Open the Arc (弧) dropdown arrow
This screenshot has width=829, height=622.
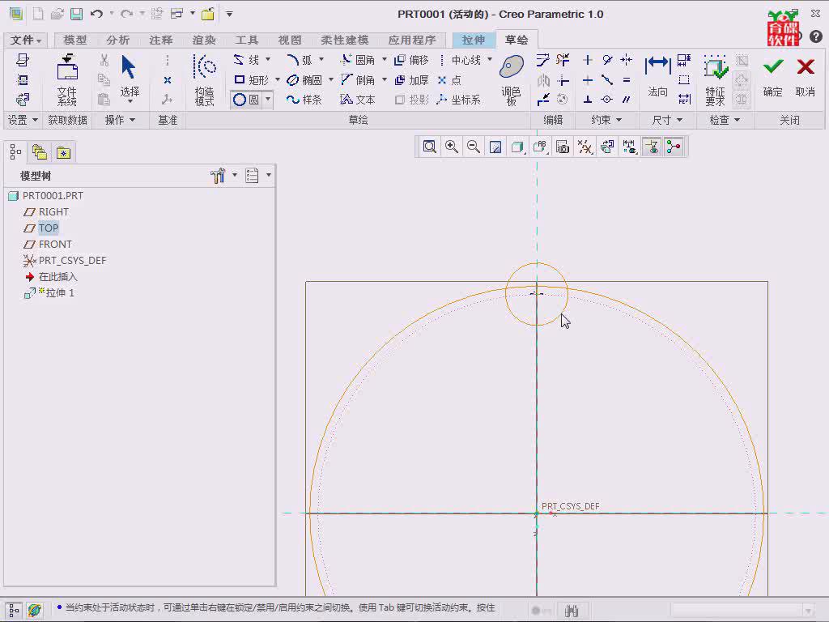click(321, 59)
